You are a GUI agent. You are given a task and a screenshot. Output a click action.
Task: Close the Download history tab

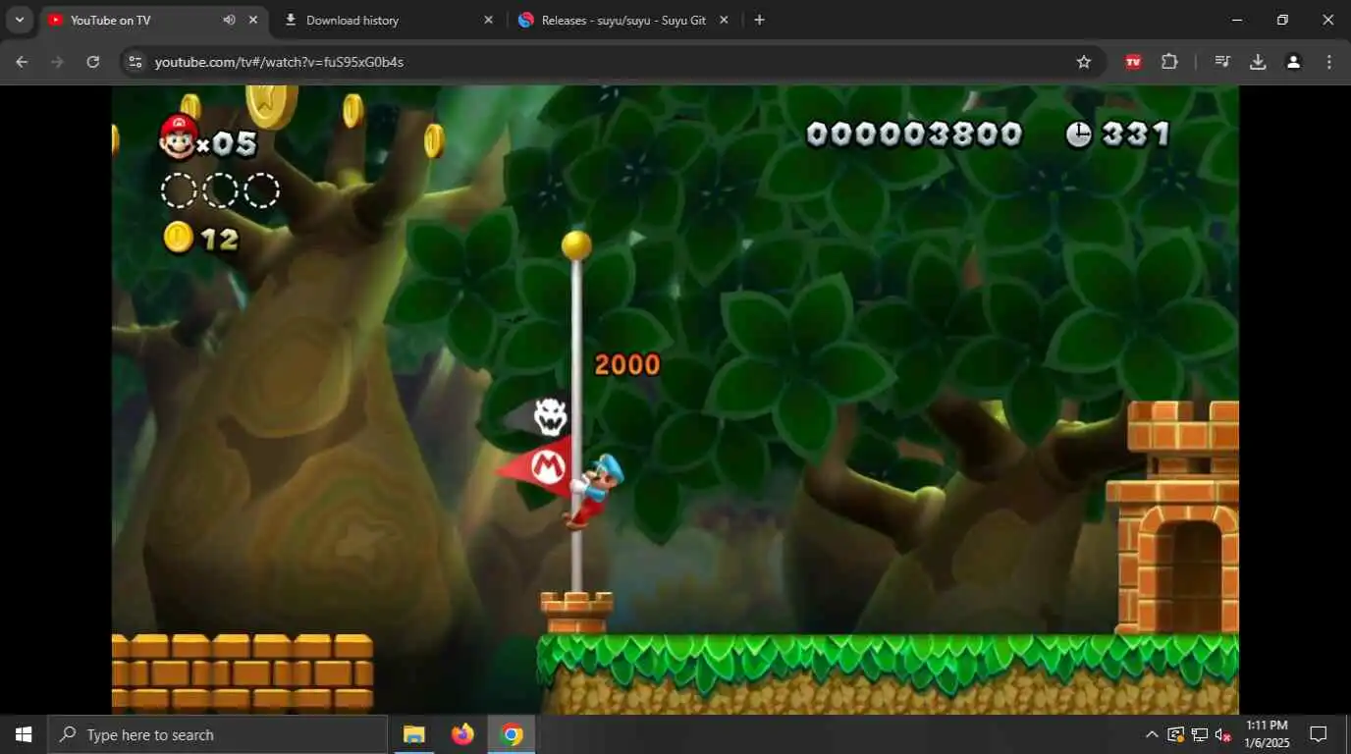[x=488, y=20]
